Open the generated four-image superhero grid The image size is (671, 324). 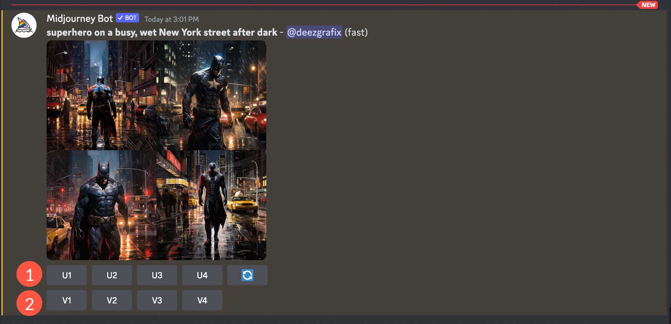click(x=156, y=150)
